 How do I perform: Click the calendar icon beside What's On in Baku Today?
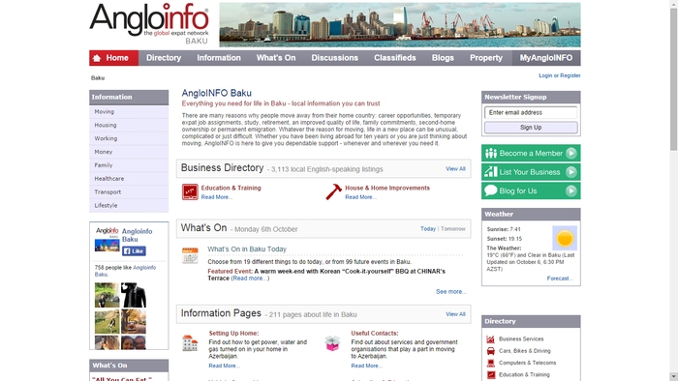point(190,255)
